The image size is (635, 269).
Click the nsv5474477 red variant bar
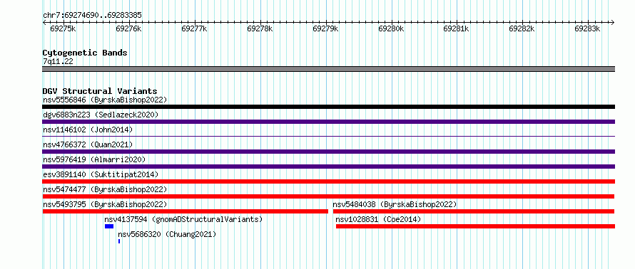pos(328,196)
